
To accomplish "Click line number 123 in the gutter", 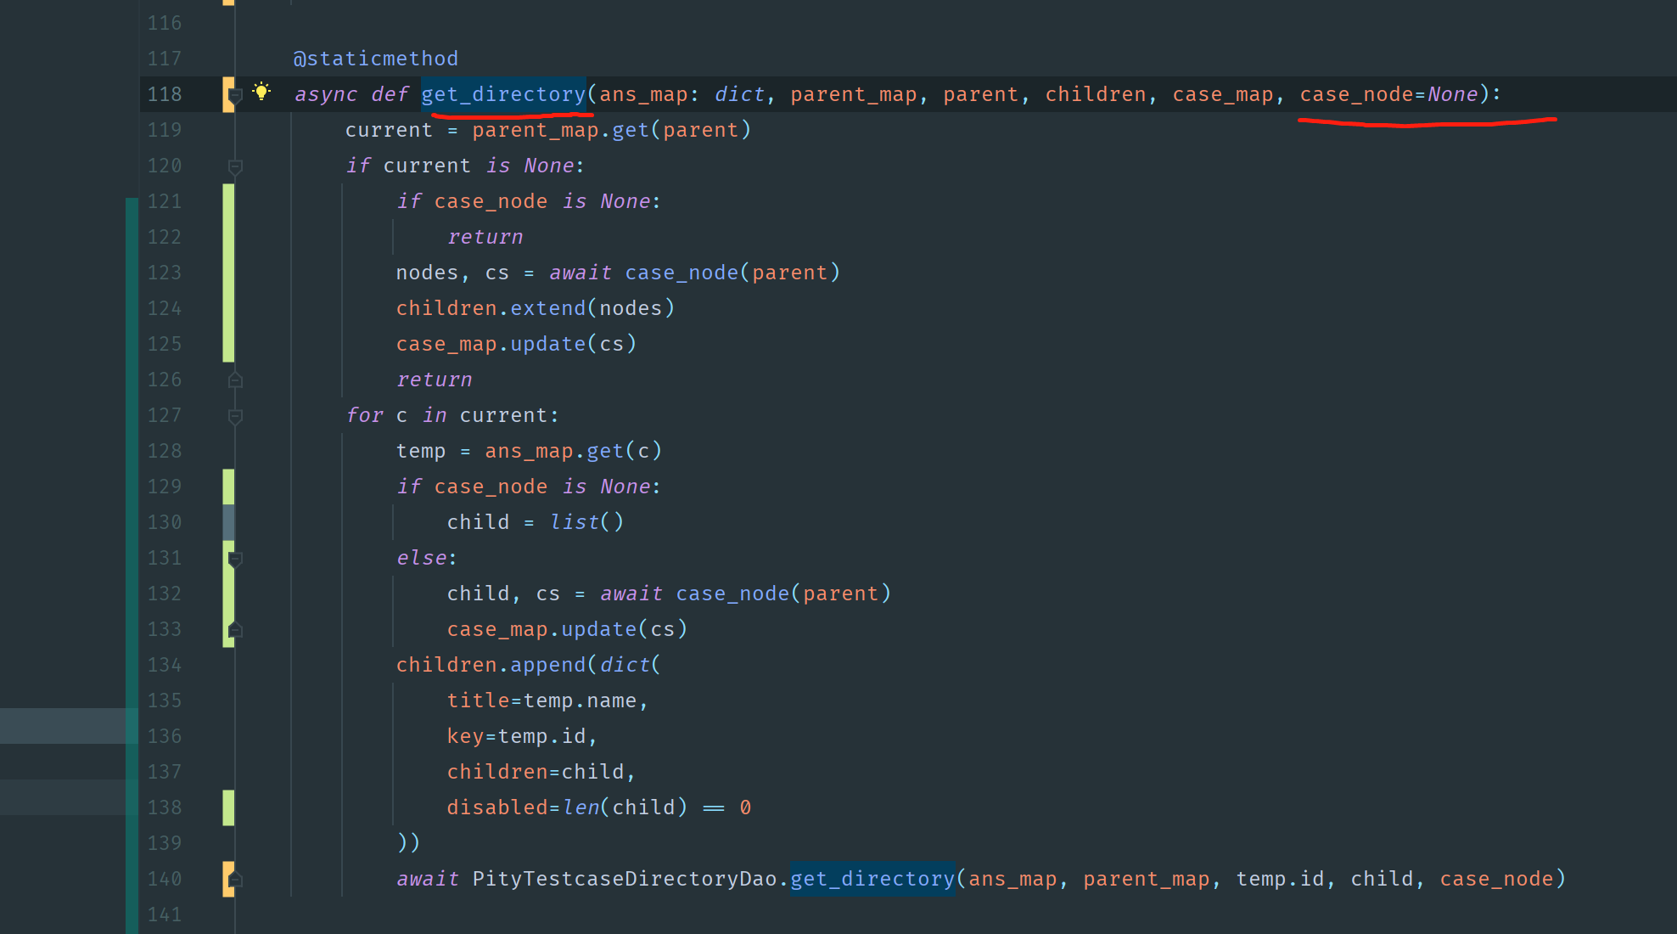I will coord(165,273).
